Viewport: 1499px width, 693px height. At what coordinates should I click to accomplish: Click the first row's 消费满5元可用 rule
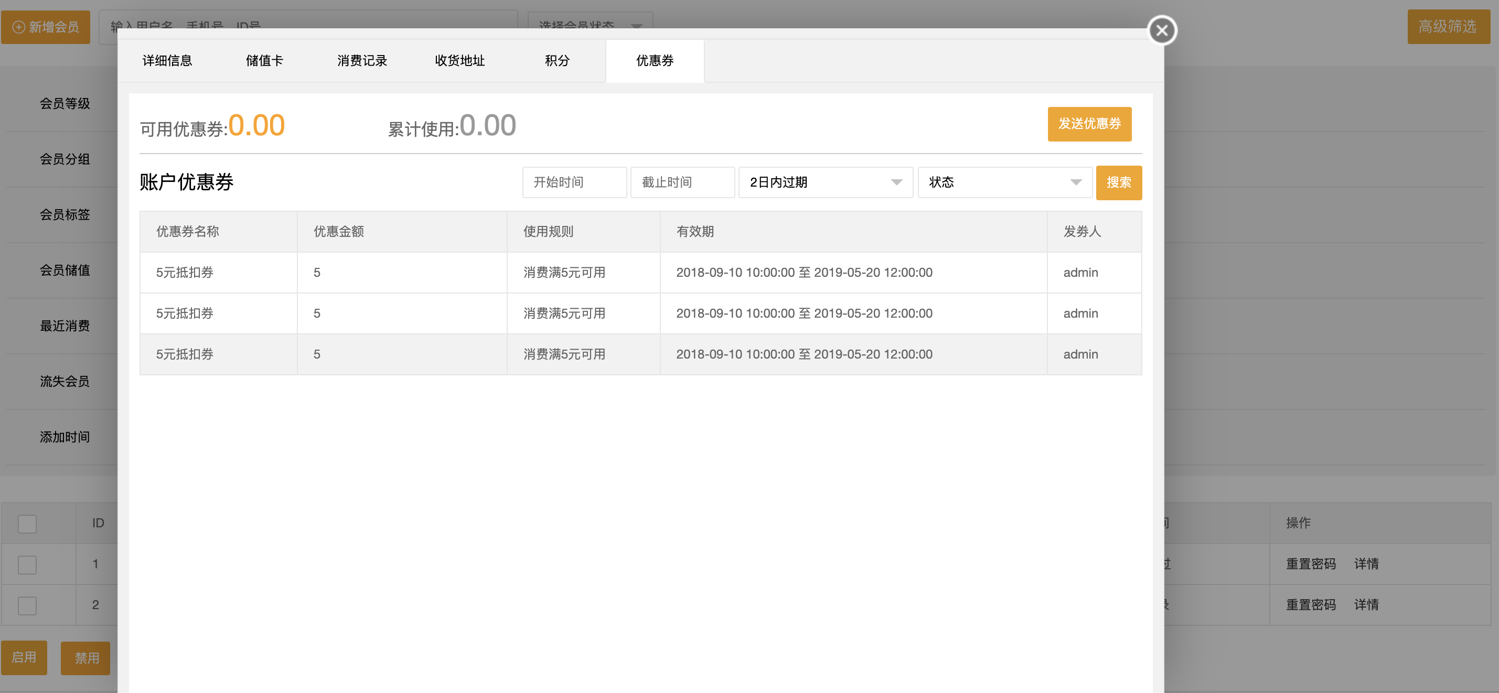pos(564,272)
